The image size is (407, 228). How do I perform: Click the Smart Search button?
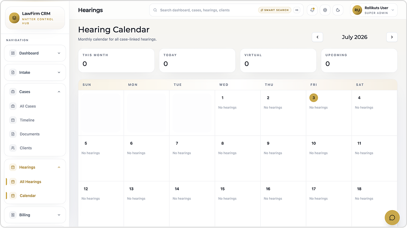tap(274, 10)
